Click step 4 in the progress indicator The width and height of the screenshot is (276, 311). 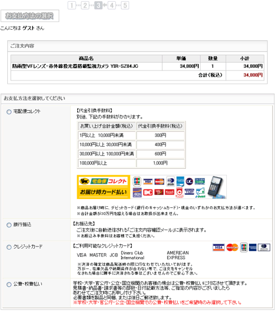click(x=112, y=5)
